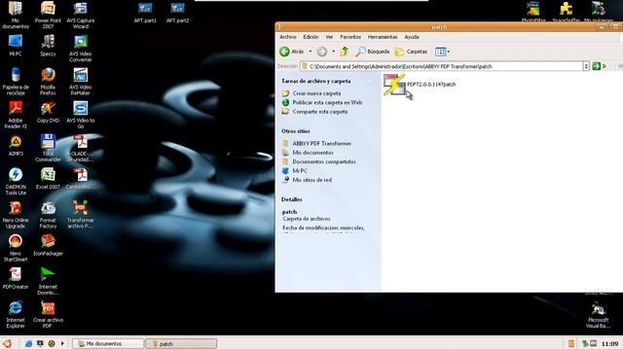Click Publicar esta carpeta en Web
Screen dimensions: 623x350
327,102
